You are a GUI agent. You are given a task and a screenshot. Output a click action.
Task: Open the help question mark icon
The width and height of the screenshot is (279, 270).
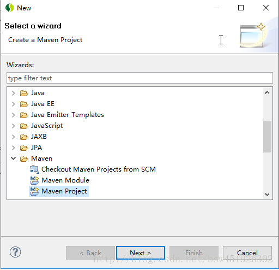pos(15,252)
